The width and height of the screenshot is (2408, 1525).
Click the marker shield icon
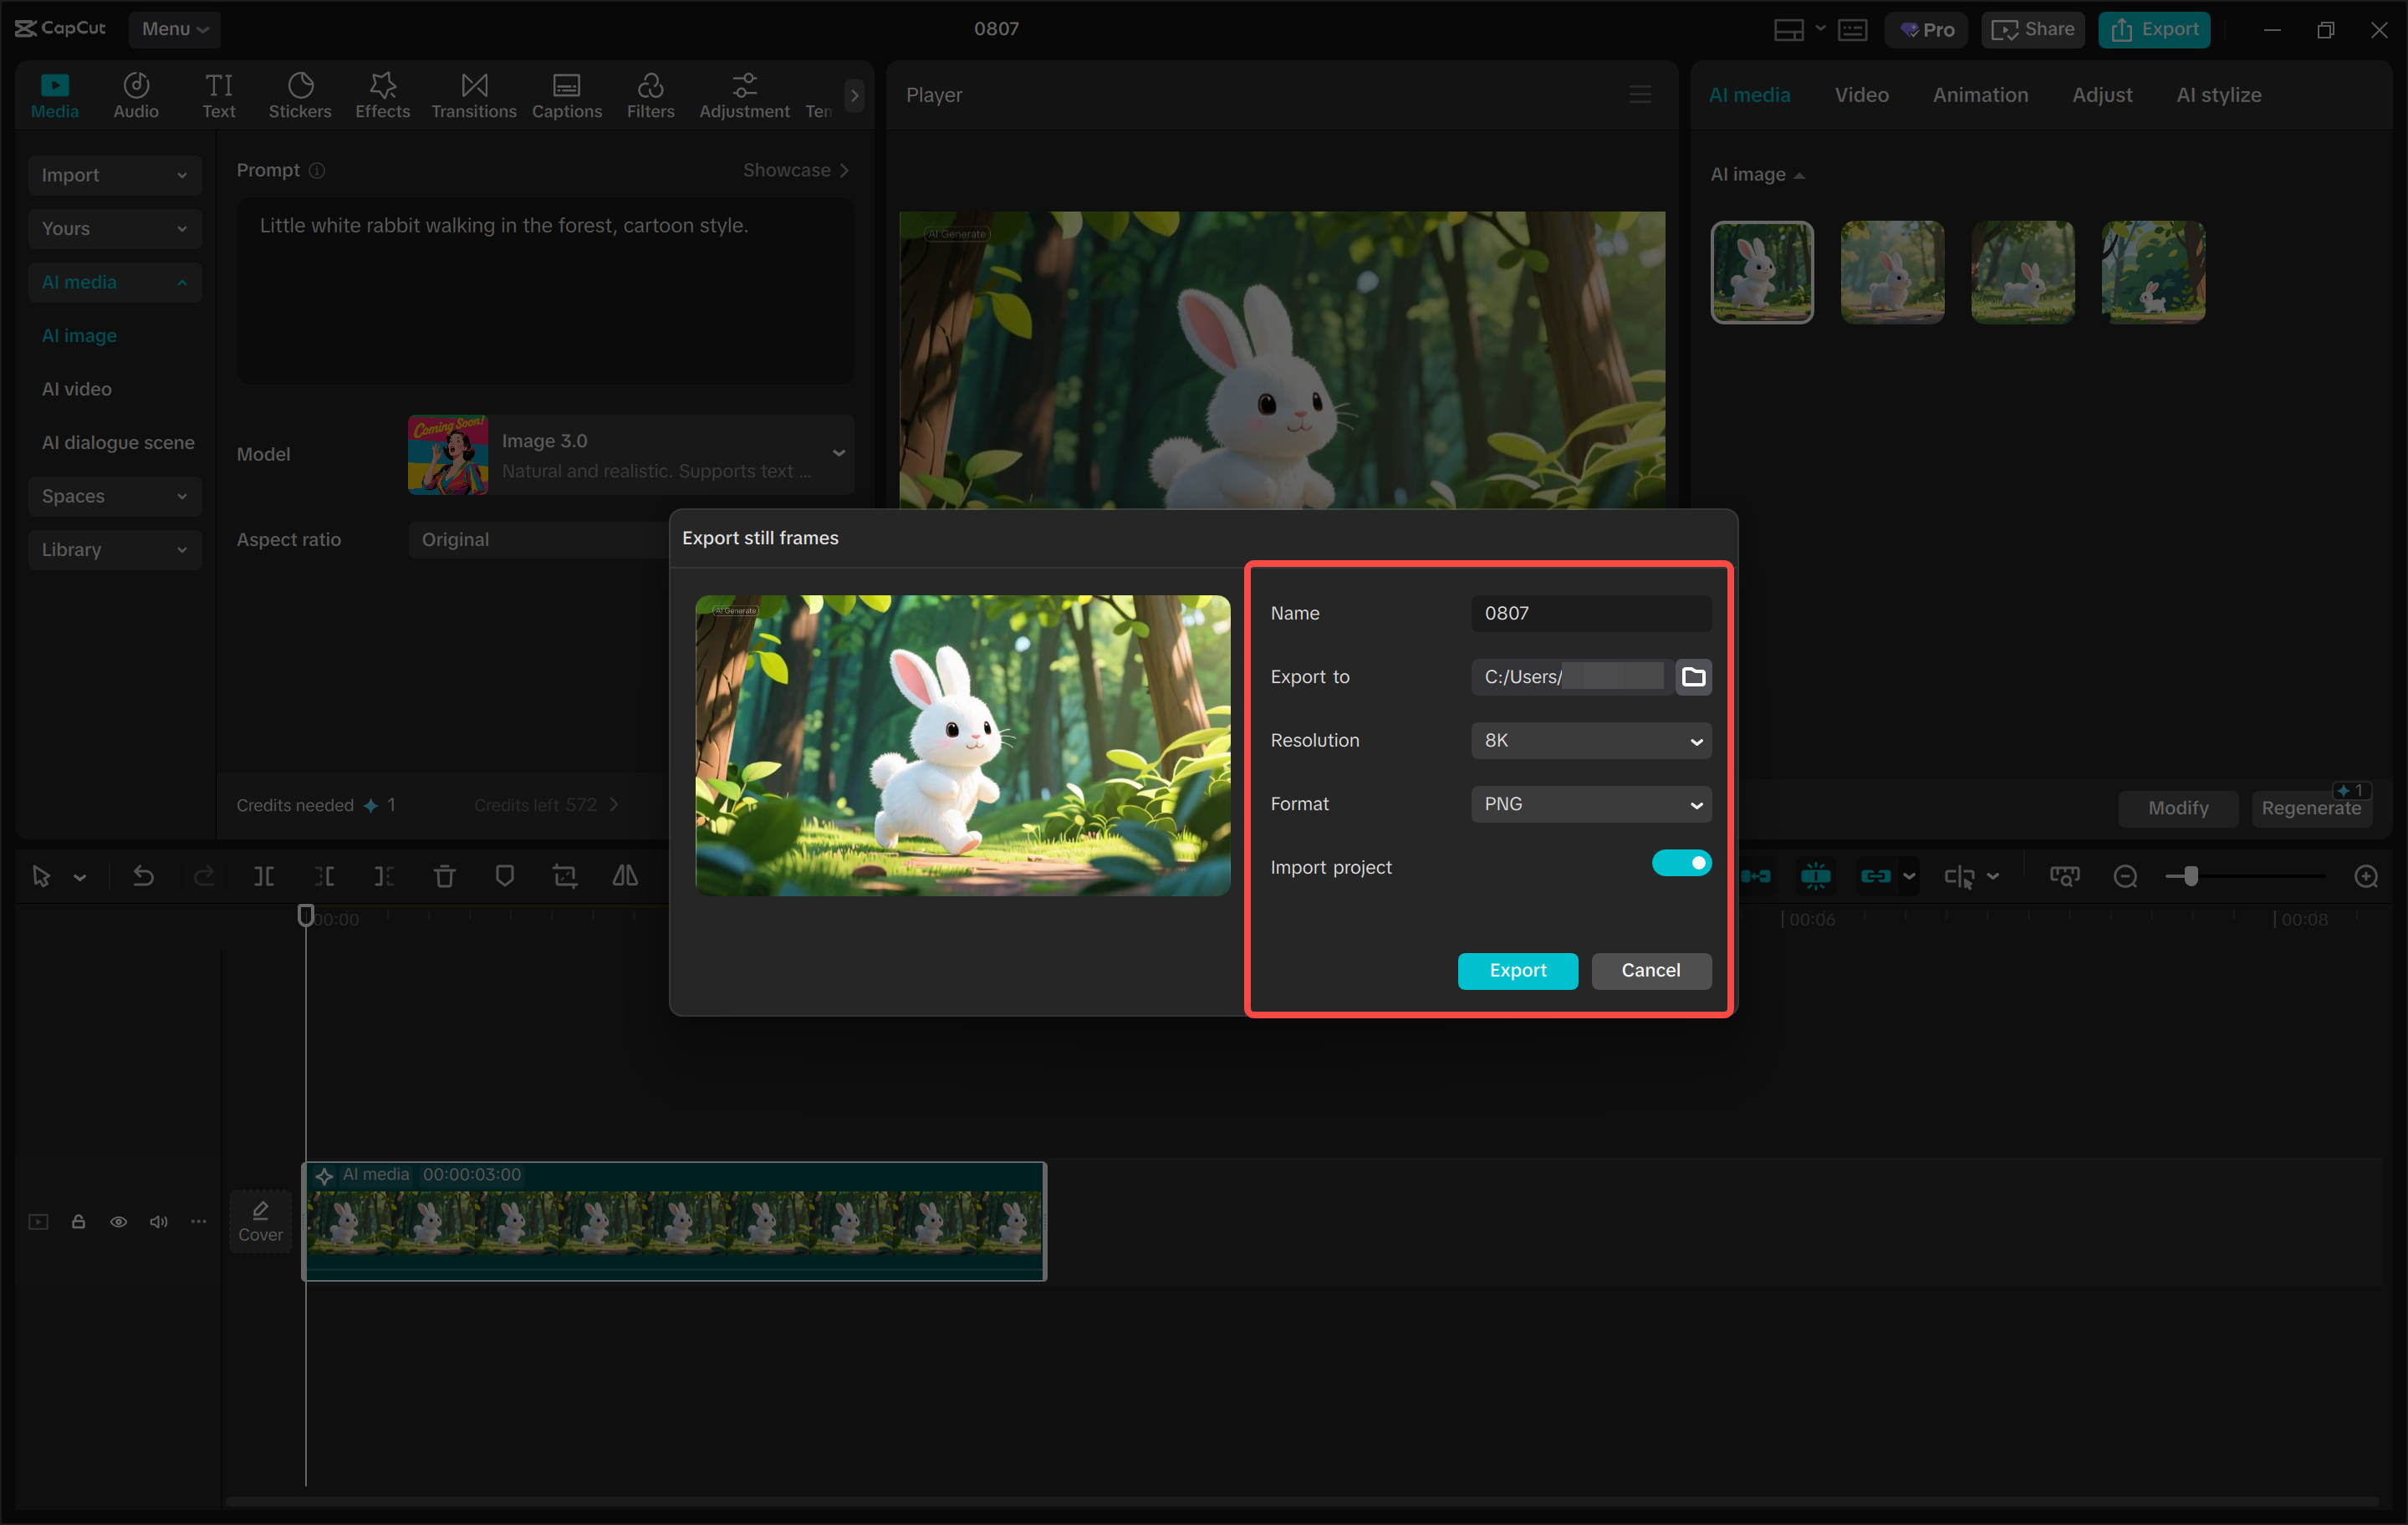(505, 876)
